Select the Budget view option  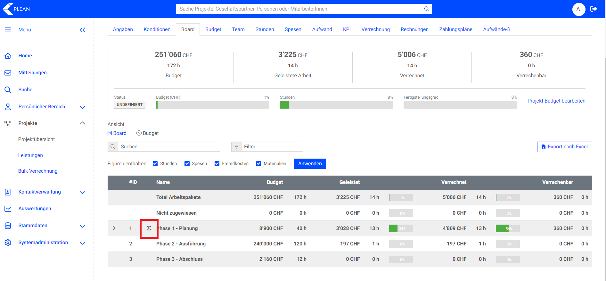[x=148, y=133]
